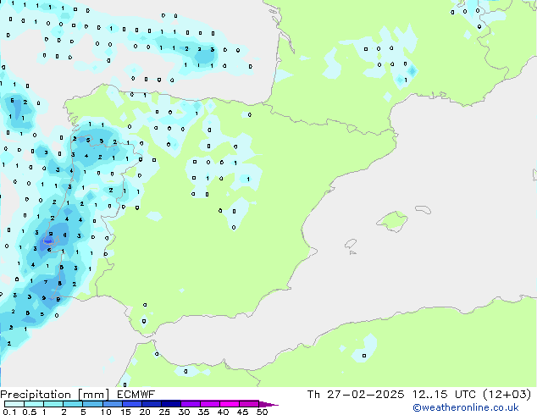Pick the 45–50 mm magenta legend swatch
The image size is (537, 415).
(250, 404)
